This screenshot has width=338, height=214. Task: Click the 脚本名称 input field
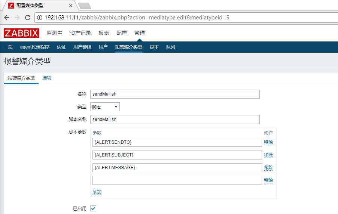click(x=175, y=120)
